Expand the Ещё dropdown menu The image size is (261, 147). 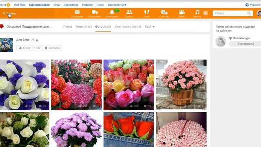tap(150, 27)
